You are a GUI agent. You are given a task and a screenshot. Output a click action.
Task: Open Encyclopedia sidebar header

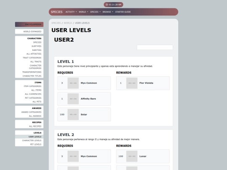pos(29,24)
